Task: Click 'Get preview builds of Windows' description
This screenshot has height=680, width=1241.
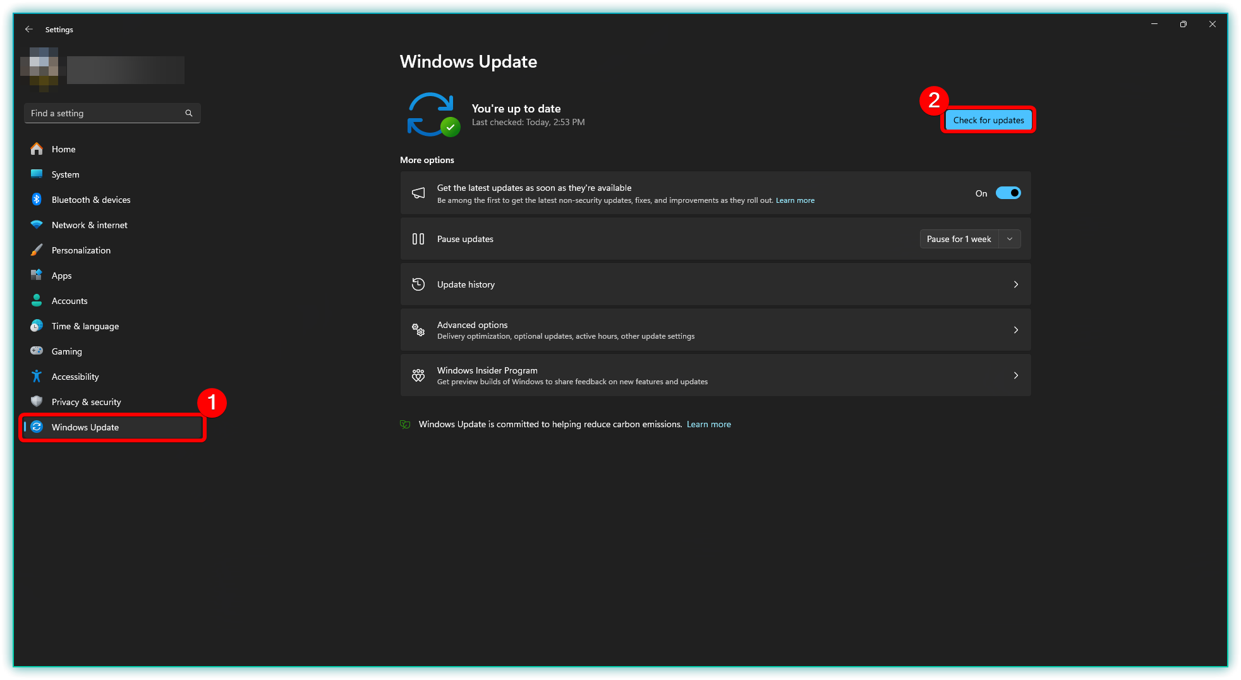Action: (x=572, y=382)
